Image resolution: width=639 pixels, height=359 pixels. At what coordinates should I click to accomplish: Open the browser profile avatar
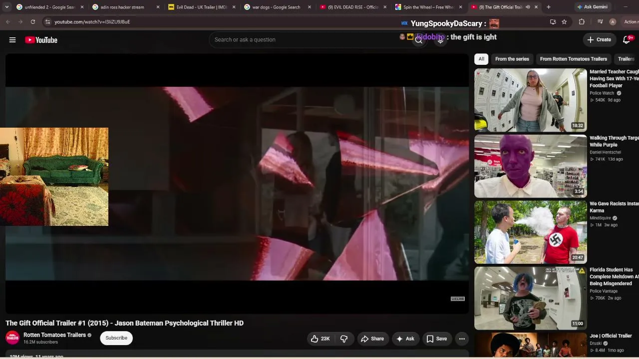(613, 22)
